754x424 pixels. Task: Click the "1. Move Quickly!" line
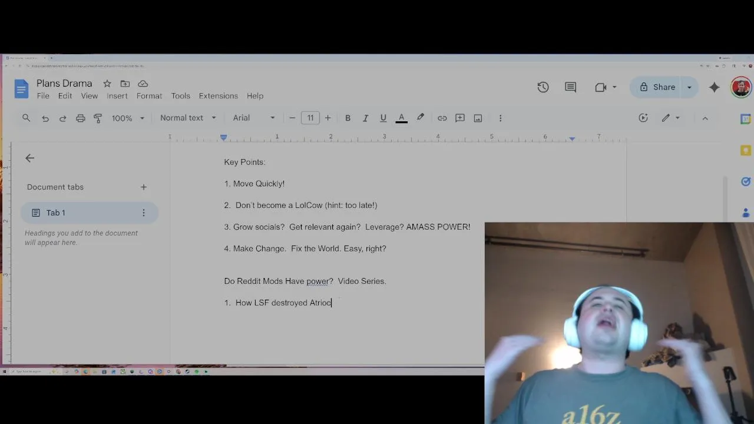pos(254,184)
